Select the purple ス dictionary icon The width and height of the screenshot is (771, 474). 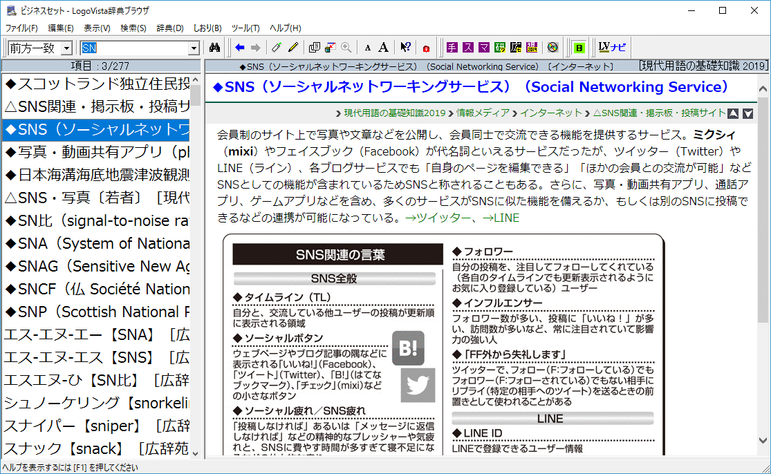[468, 48]
